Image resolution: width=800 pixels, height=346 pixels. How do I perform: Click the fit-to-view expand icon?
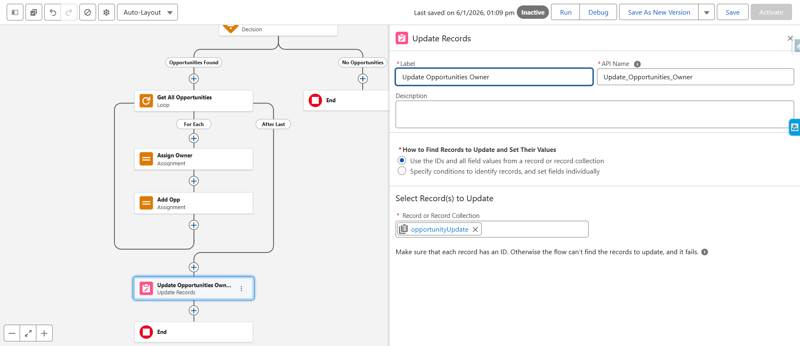point(28,333)
